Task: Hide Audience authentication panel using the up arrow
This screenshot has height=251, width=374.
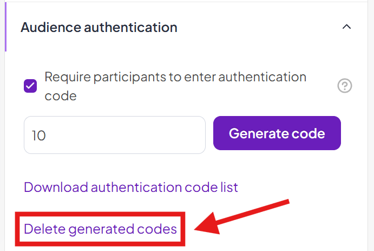Action: [x=347, y=27]
